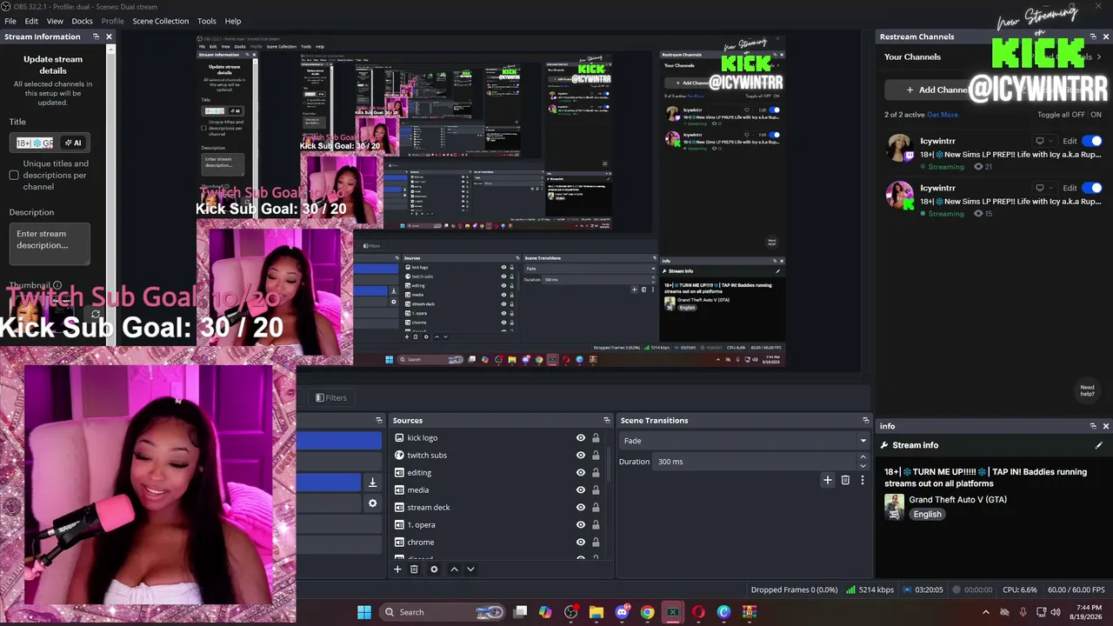Toggle lock on editing source
The height and width of the screenshot is (626, 1113).
[596, 473]
